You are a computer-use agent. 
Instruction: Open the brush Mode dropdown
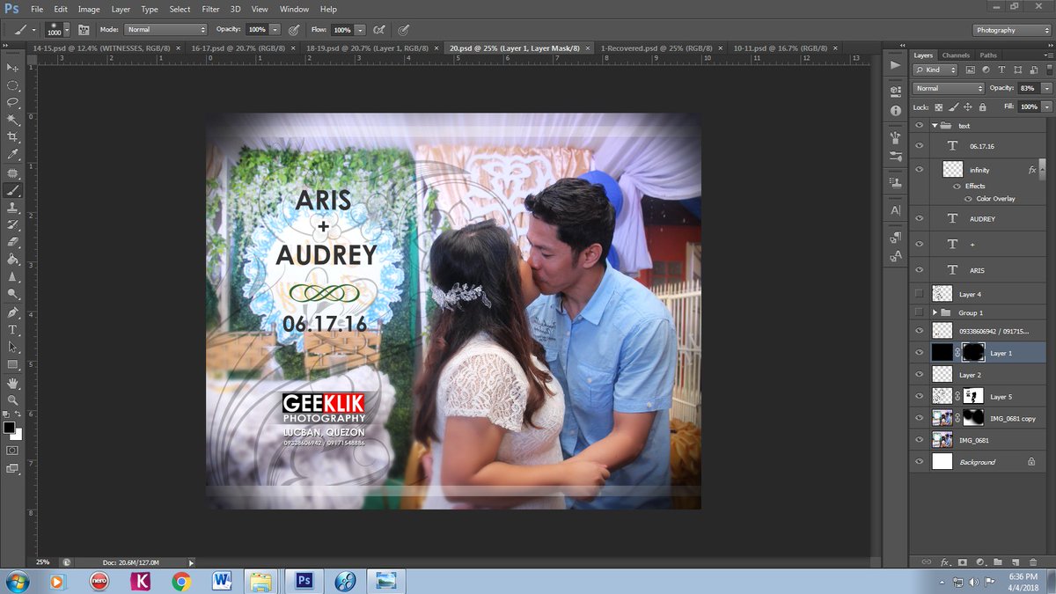point(165,29)
